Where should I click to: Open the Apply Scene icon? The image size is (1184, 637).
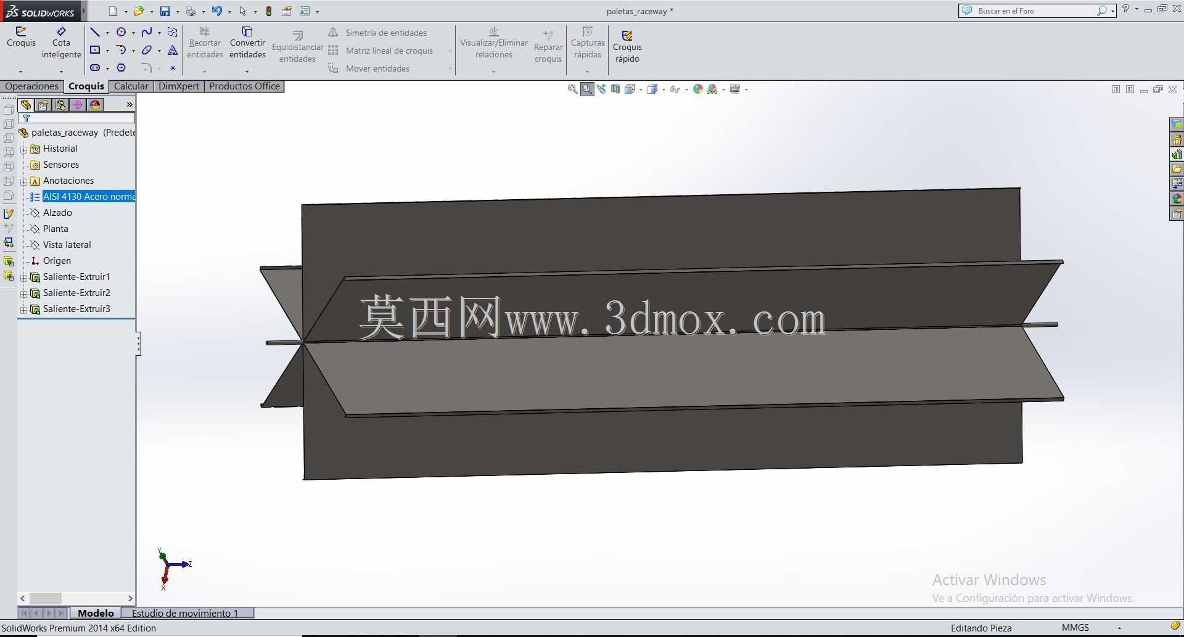pyautogui.click(x=713, y=89)
